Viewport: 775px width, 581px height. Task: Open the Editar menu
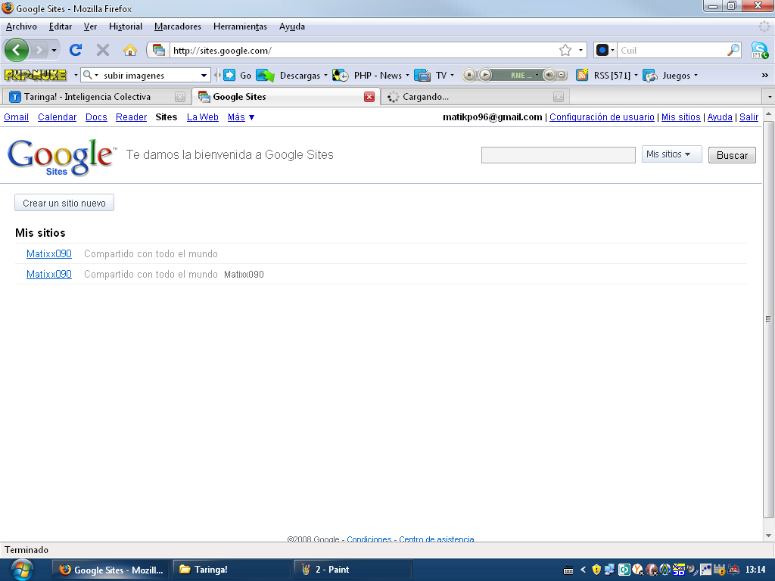(61, 26)
